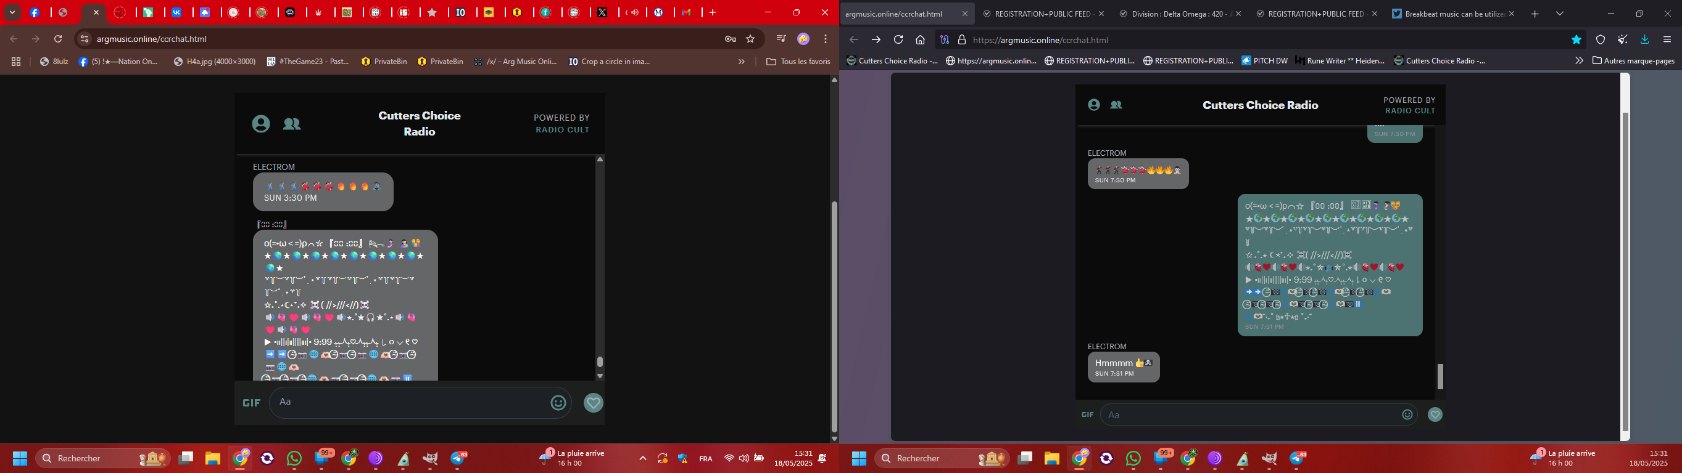Screen dimensions: 1682x473
Task: Open Telegram from left taskbar
Action: tap(459, 459)
